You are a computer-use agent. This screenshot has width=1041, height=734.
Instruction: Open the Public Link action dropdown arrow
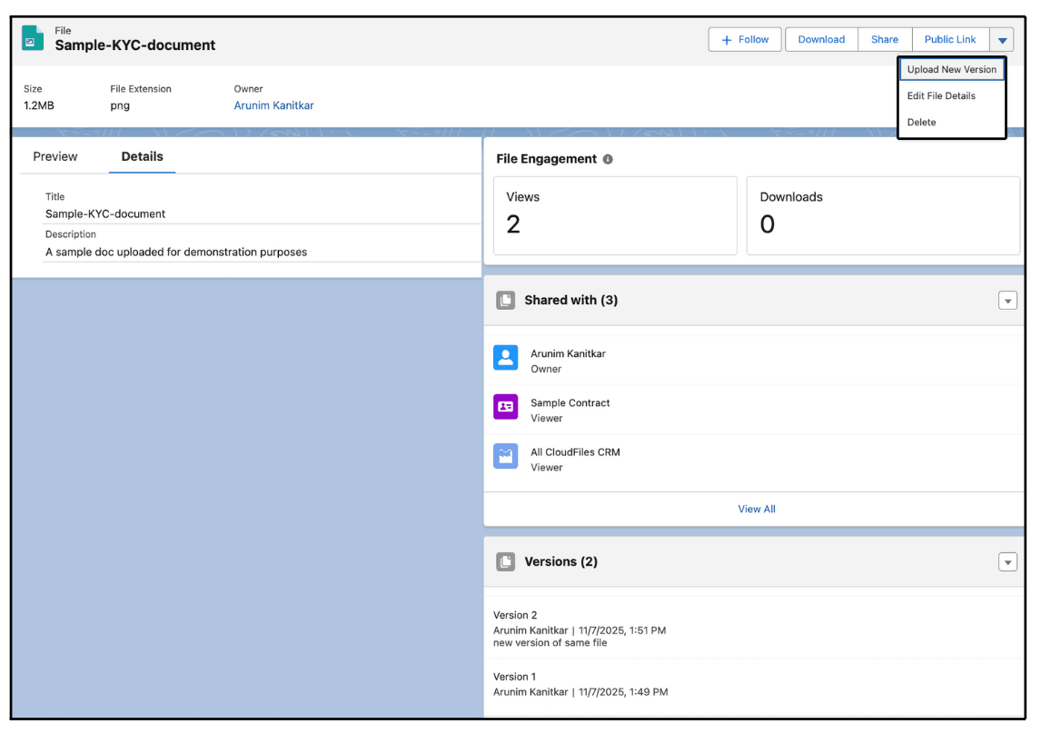point(1001,39)
